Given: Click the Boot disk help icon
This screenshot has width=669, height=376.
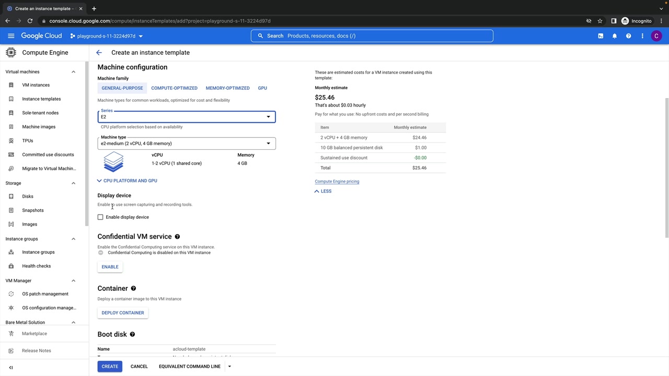Looking at the screenshot, I should coord(132,334).
